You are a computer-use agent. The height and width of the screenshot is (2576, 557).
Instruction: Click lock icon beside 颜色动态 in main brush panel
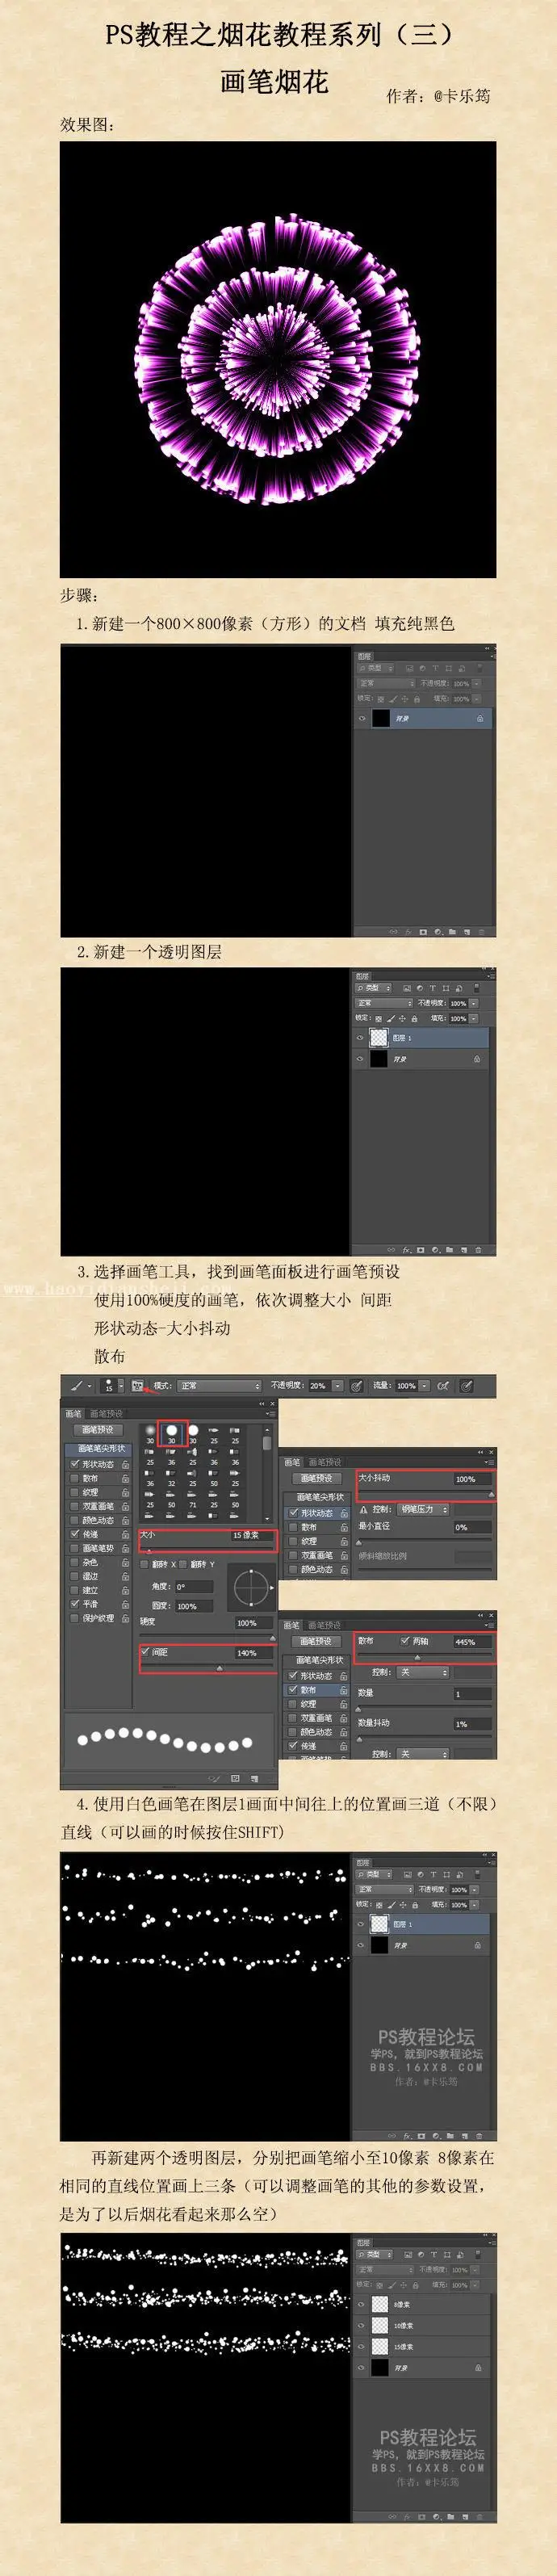point(126,1521)
